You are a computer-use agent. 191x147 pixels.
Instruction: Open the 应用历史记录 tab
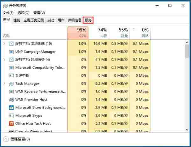pyautogui.click(x=34, y=20)
